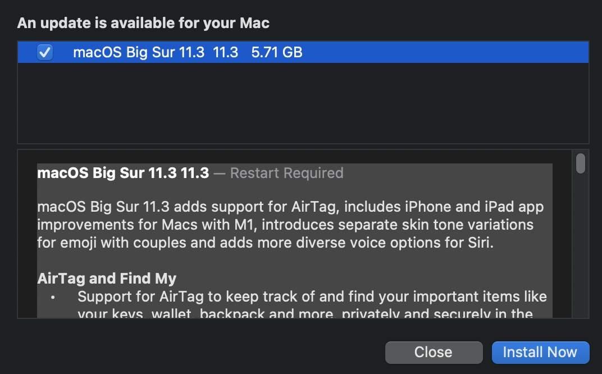The width and height of the screenshot is (602, 374).
Task: Click the bold macOS Big Sur 11.3 notes title
Action: [122, 173]
